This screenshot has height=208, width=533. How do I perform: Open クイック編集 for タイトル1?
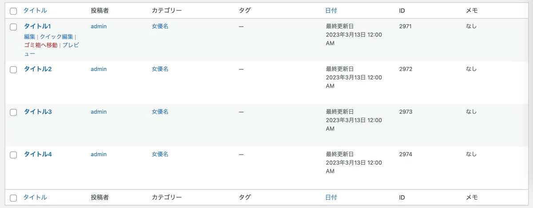(x=56, y=36)
